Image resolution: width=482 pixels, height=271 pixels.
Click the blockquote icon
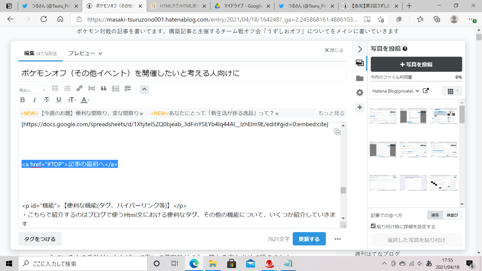pyautogui.click(x=103, y=88)
